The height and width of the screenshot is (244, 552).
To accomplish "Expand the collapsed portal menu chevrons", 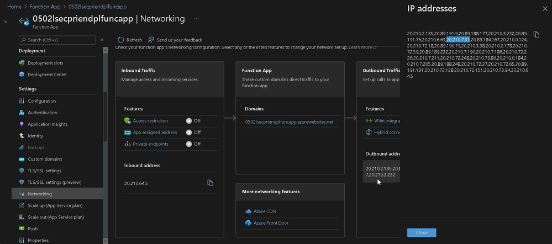I will tap(6, 22).
